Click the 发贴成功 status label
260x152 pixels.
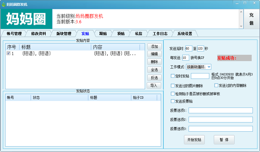click(x=234, y=58)
